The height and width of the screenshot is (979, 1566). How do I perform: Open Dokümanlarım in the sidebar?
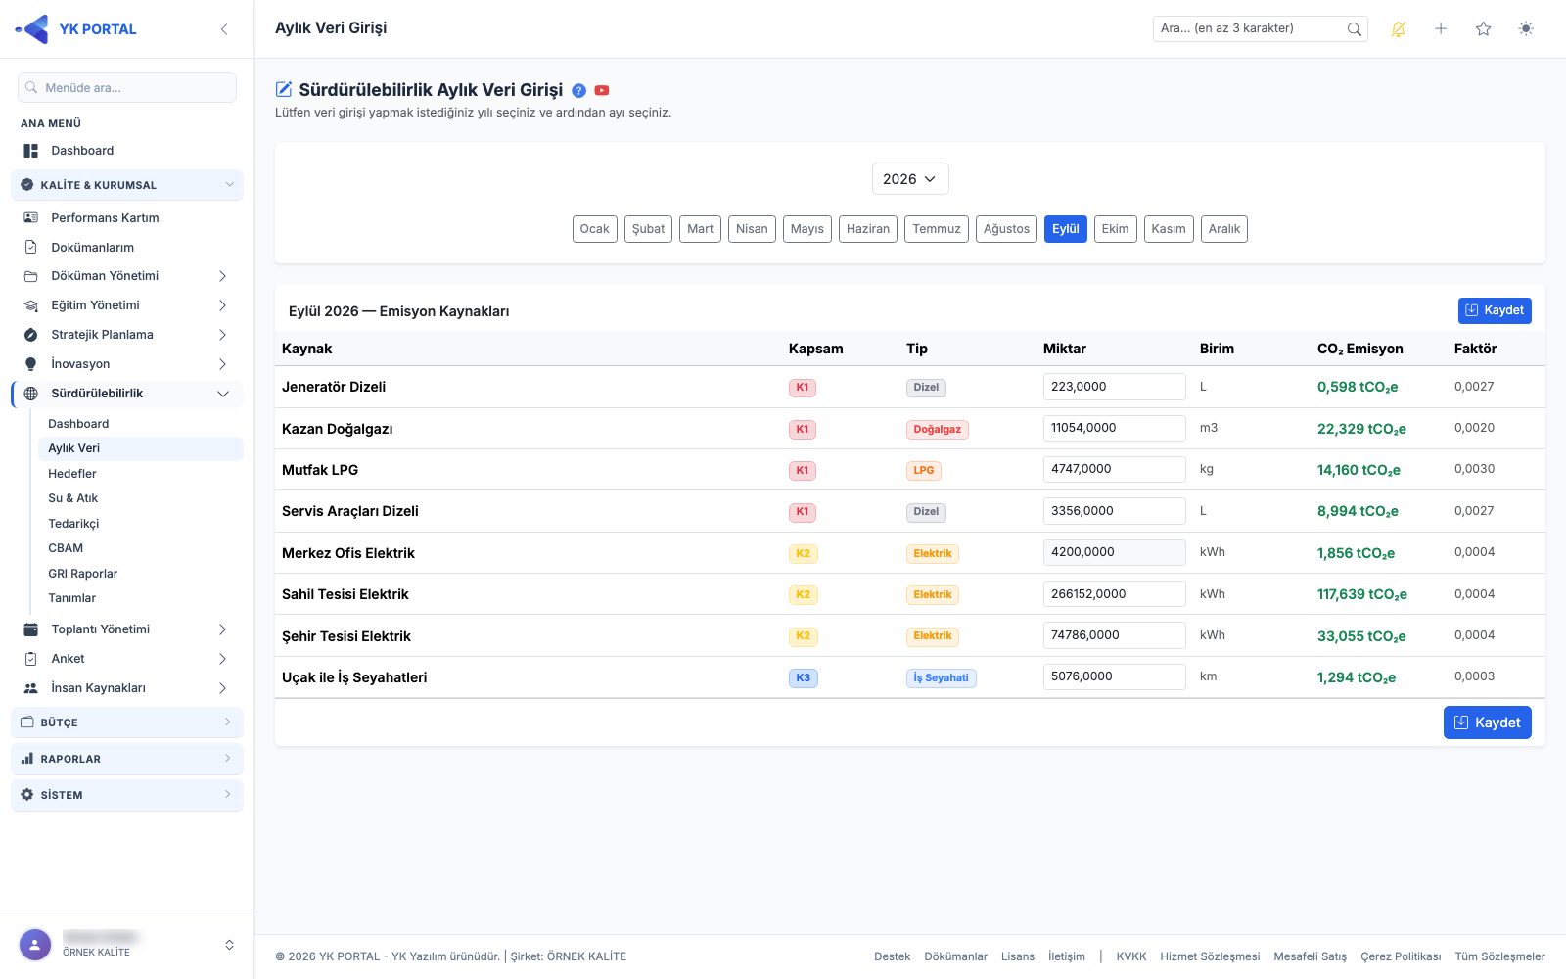point(127,248)
